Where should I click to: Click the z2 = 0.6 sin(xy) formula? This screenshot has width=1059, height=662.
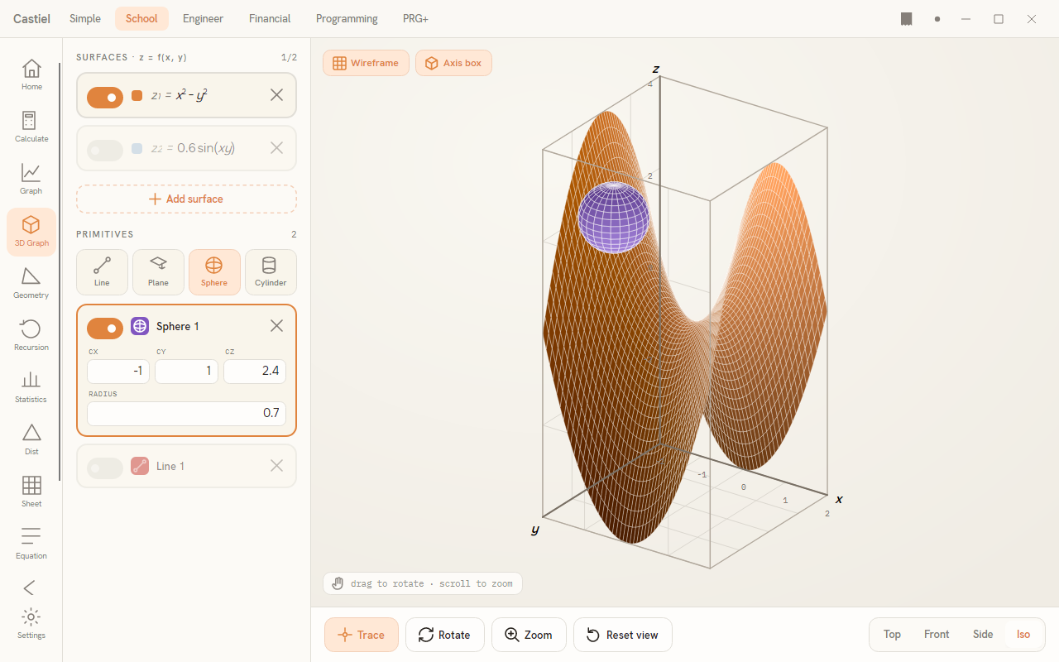[x=193, y=148]
